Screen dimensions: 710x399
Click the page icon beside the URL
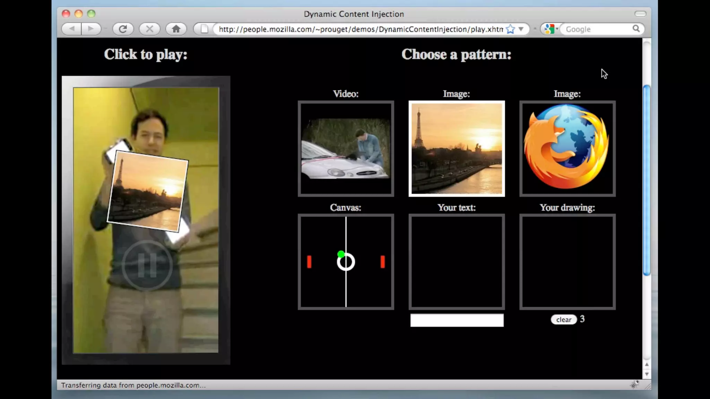pyautogui.click(x=205, y=29)
